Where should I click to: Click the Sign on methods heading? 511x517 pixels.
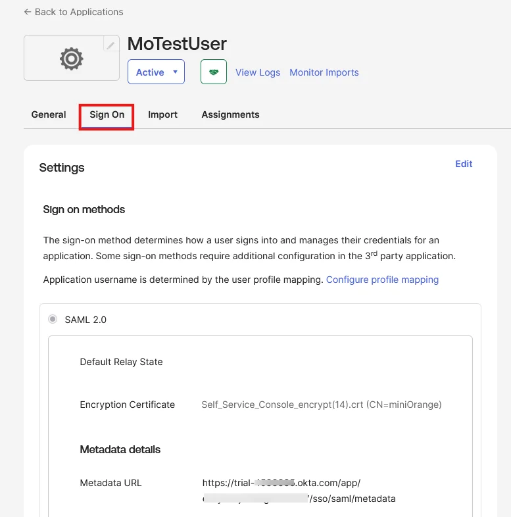pyautogui.click(x=84, y=209)
